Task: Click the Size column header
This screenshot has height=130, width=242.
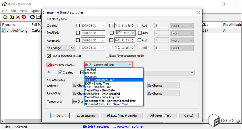Action: click(211, 25)
